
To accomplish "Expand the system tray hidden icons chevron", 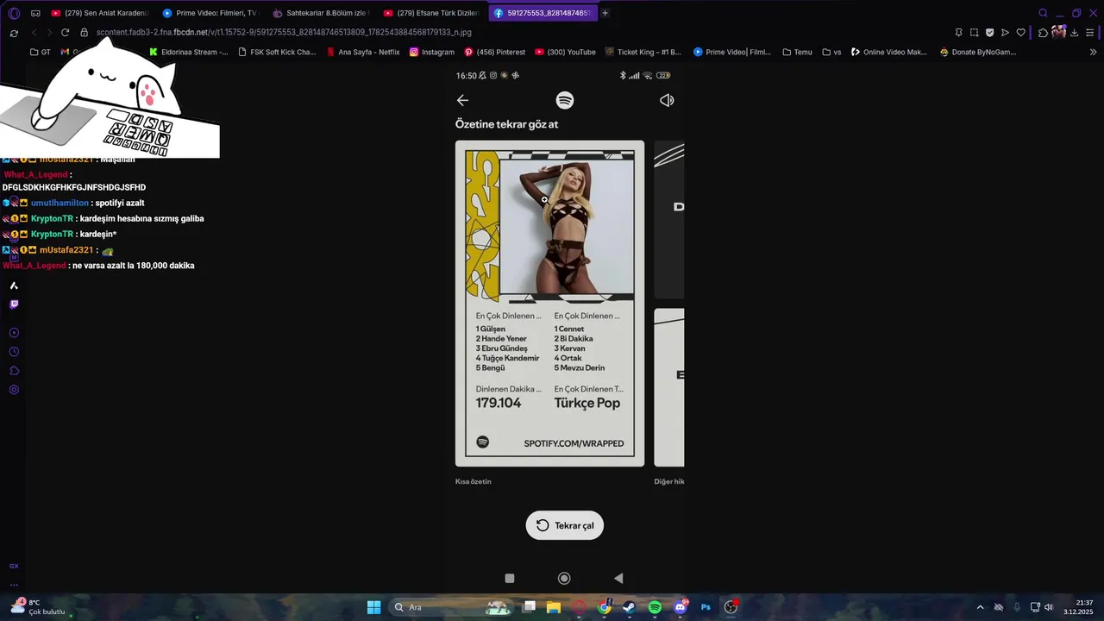I will pyautogui.click(x=980, y=607).
